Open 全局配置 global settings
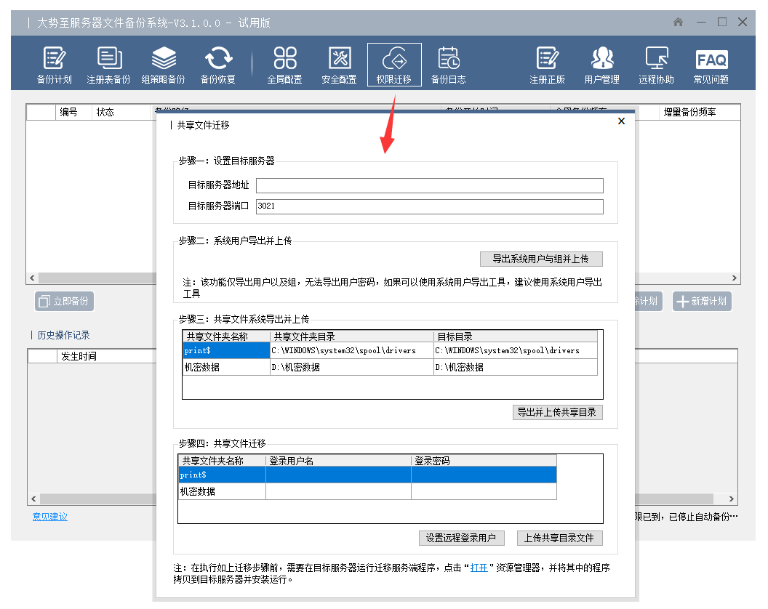Viewport: 768px width, 609px height. (285, 65)
